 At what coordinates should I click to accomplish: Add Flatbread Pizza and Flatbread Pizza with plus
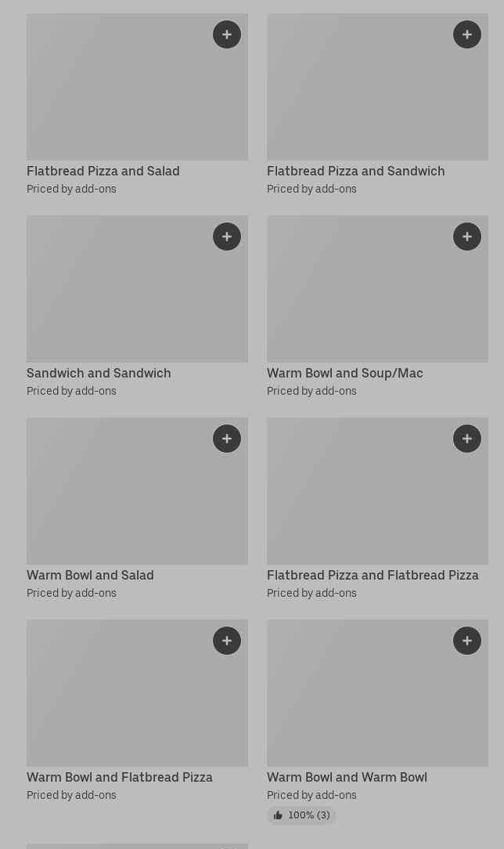467,439
